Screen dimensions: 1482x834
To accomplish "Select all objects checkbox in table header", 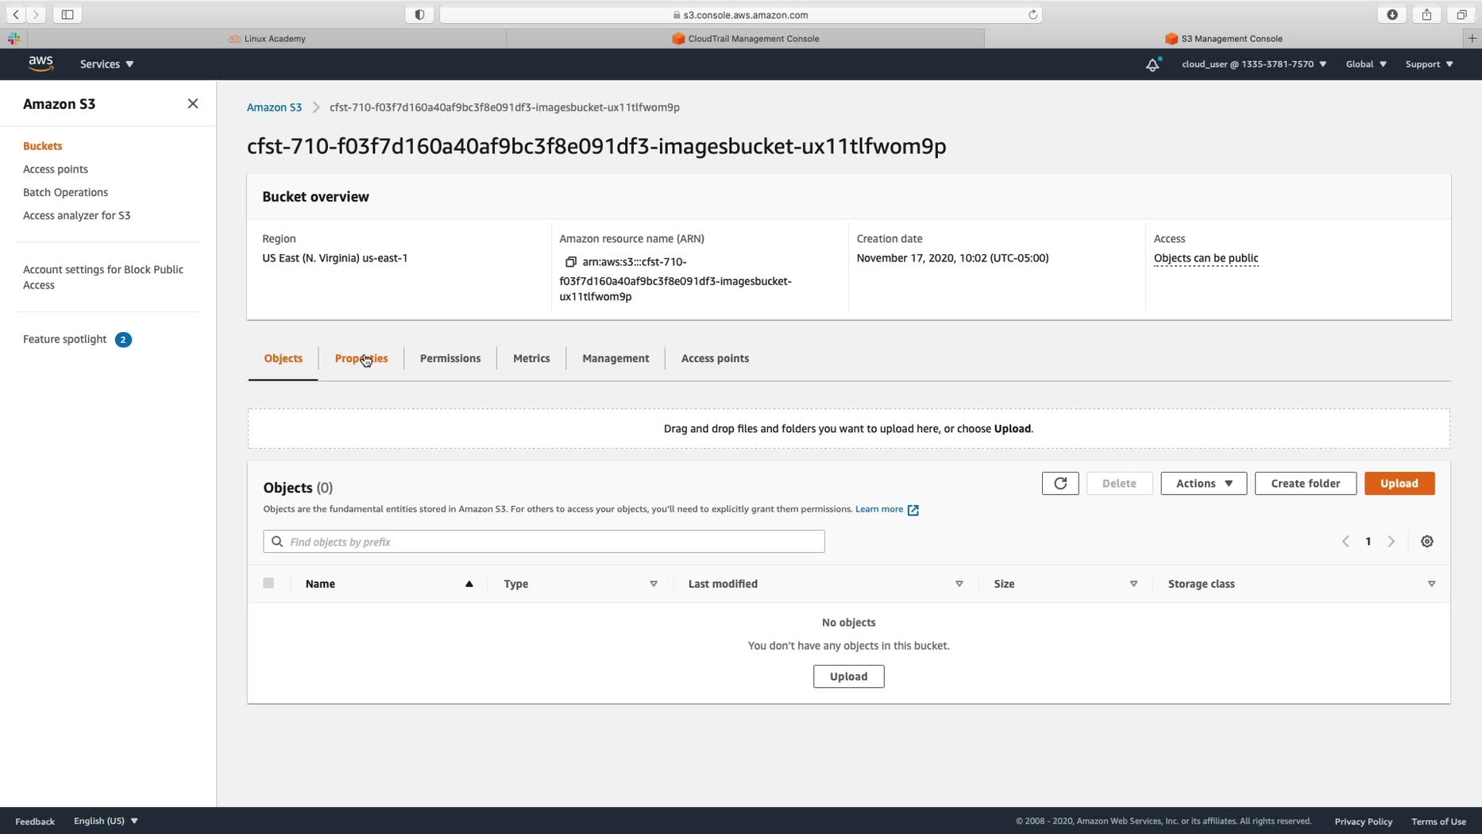I will click(268, 583).
